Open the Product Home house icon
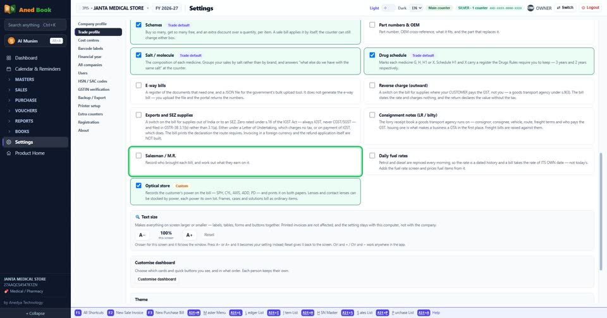 (x=9, y=153)
